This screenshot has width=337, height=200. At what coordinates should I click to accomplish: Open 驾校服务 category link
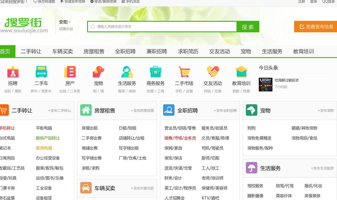point(255,186)
